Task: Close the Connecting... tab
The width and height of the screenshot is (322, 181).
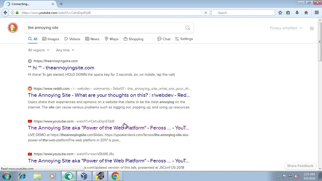Action: coord(53,4)
